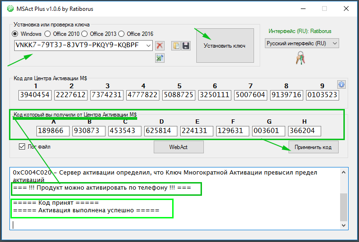Choose the Office 2016 radio option

[x=122, y=33]
